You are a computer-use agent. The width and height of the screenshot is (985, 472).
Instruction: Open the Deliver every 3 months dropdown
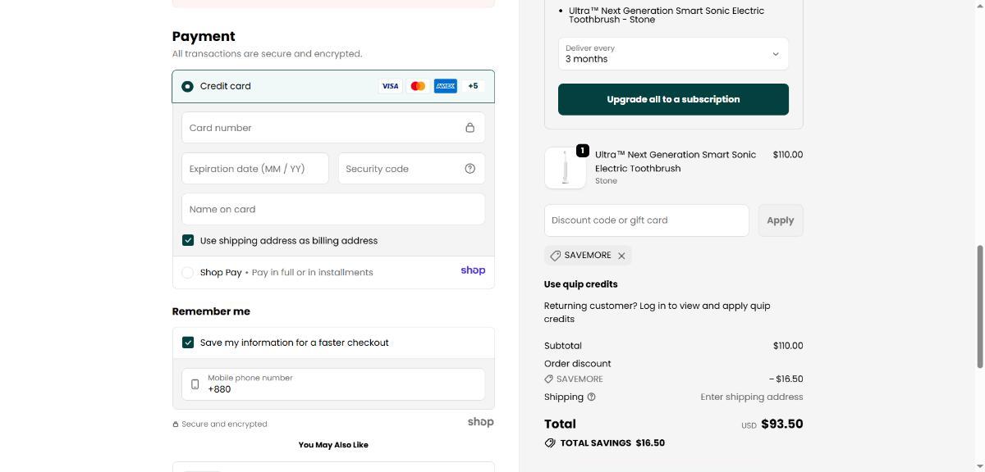click(x=673, y=54)
